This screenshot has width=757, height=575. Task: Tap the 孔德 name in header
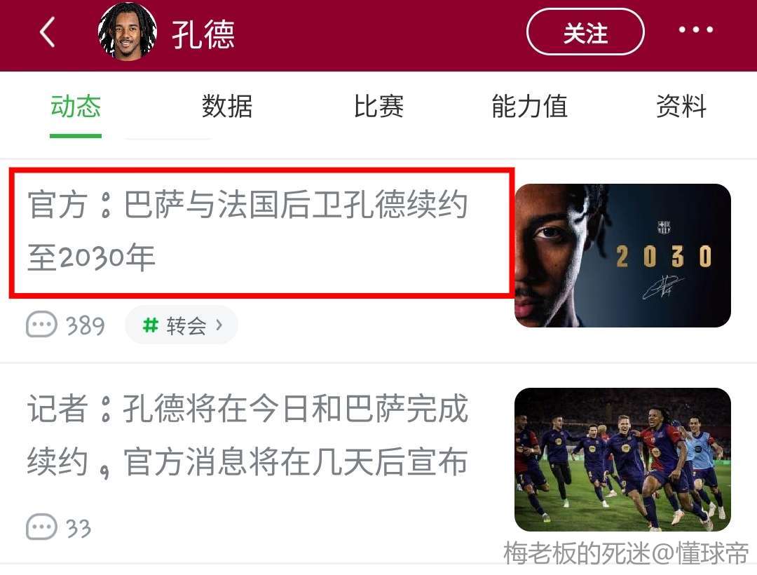[x=203, y=34]
